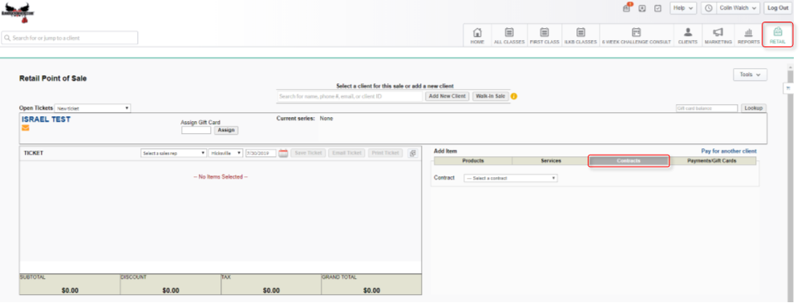Viewport: 801px width, 303px height.
Task: Open the calendar date picker icon
Action: (284, 153)
